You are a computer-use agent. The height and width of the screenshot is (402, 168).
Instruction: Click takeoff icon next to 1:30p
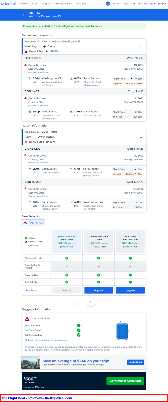[x=30, y=202]
